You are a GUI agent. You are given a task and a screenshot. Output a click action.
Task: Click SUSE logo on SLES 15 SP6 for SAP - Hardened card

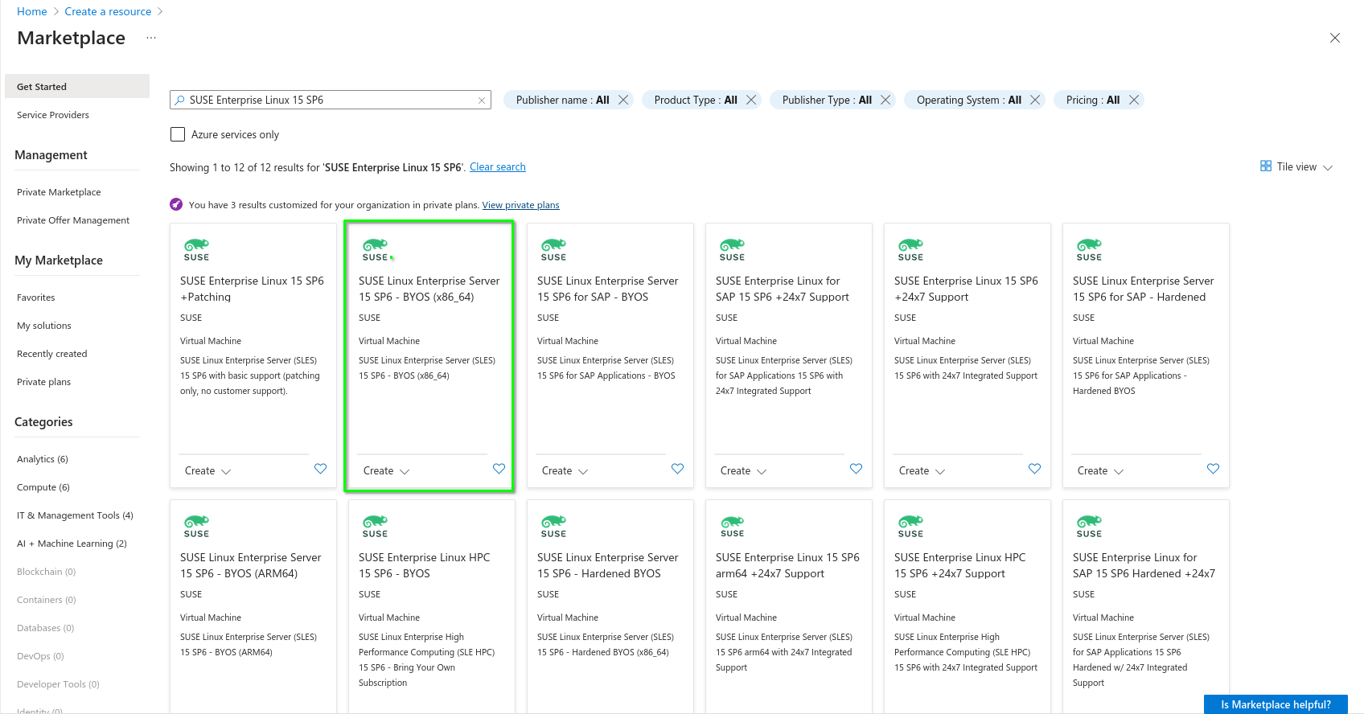(x=1089, y=250)
